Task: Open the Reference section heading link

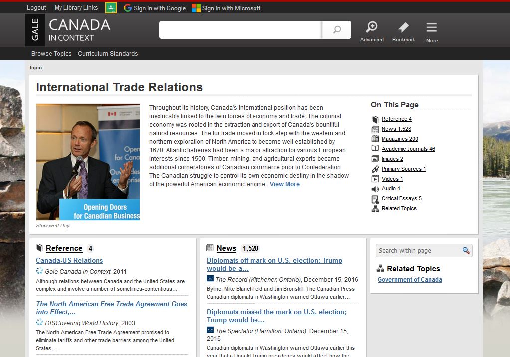Action: click(64, 248)
